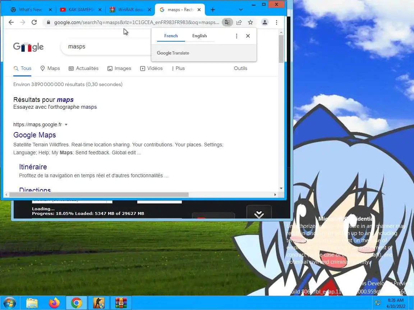Open the Chrome profile avatar
The width and height of the screenshot is (414, 310).
[264, 22]
